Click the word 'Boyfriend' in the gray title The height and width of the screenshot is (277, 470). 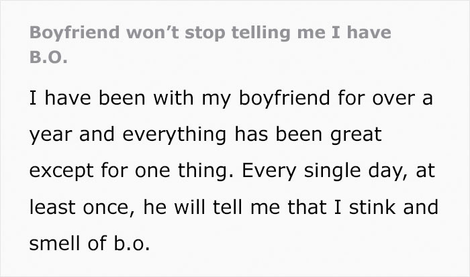click(75, 32)
